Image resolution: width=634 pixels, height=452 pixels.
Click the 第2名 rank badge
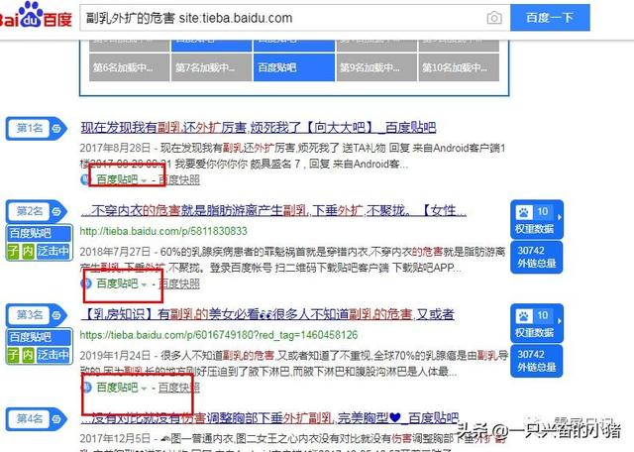click(x=29, y=211)
